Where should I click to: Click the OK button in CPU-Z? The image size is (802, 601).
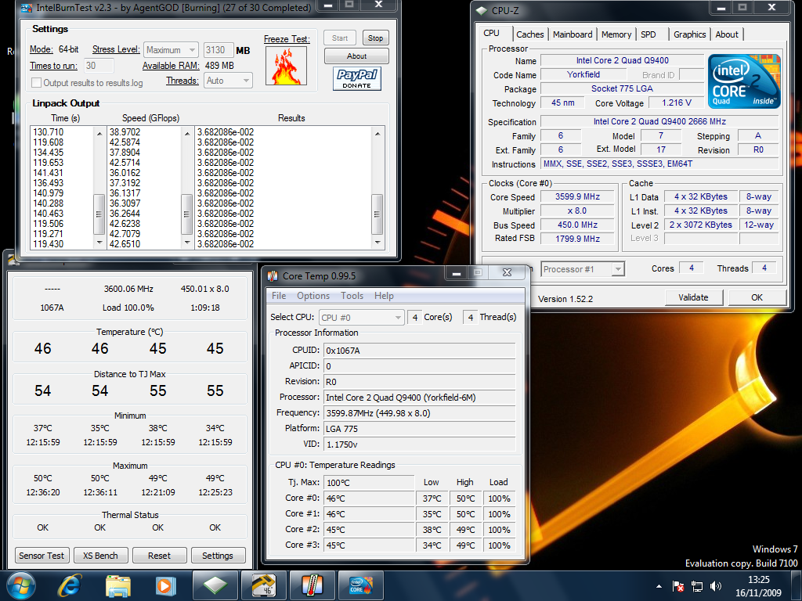pyautogui.click(x=757, y=297)
